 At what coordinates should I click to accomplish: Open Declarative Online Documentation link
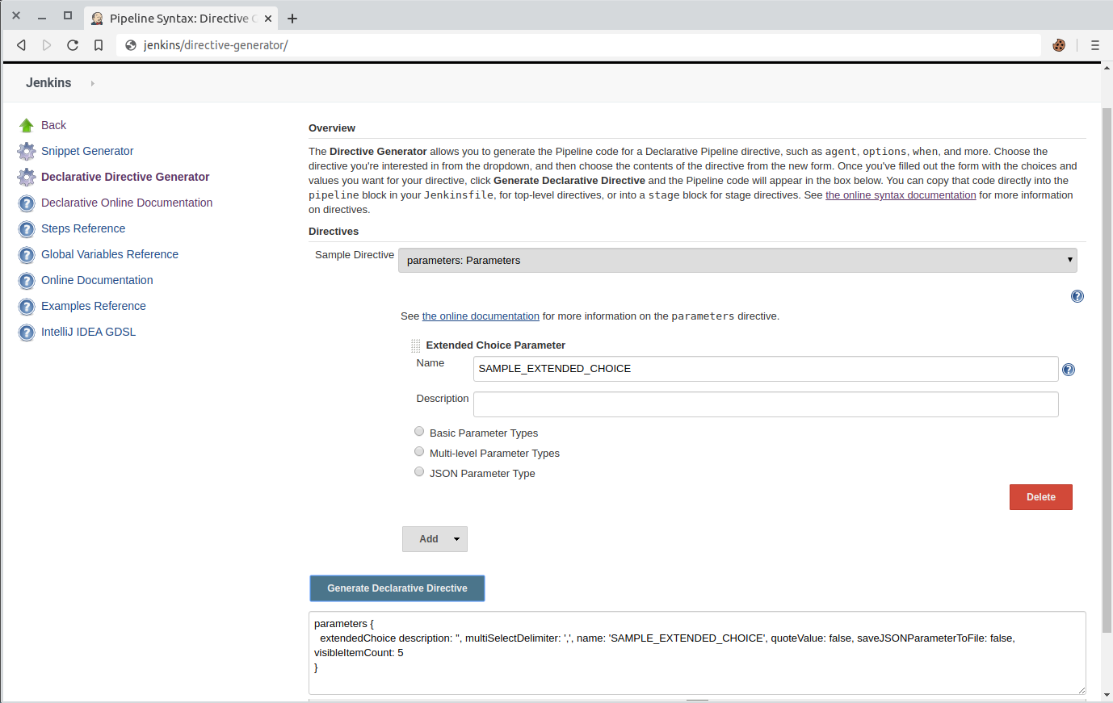[127, 203]
